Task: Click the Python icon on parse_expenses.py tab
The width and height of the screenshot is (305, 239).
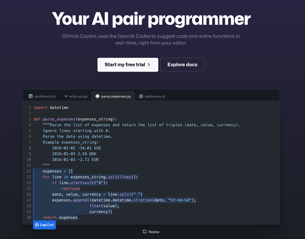Action: (98, 96)
